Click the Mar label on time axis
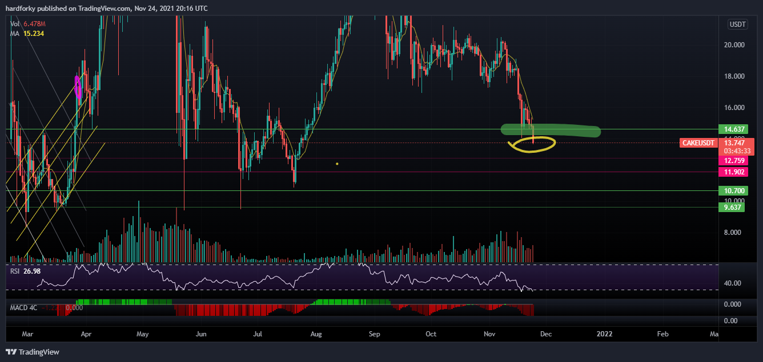Screen dimensions: 763x362 tap(27, 335)
